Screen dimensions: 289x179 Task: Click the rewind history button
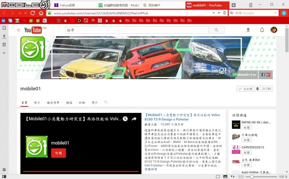(20, 13)
